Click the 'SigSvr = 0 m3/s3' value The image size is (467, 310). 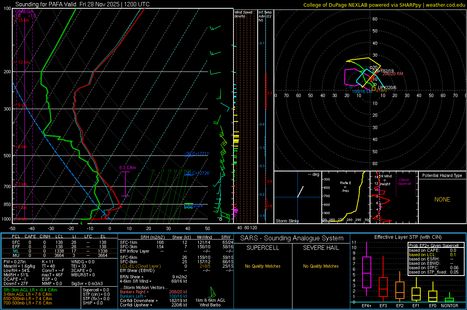[87, 284]
